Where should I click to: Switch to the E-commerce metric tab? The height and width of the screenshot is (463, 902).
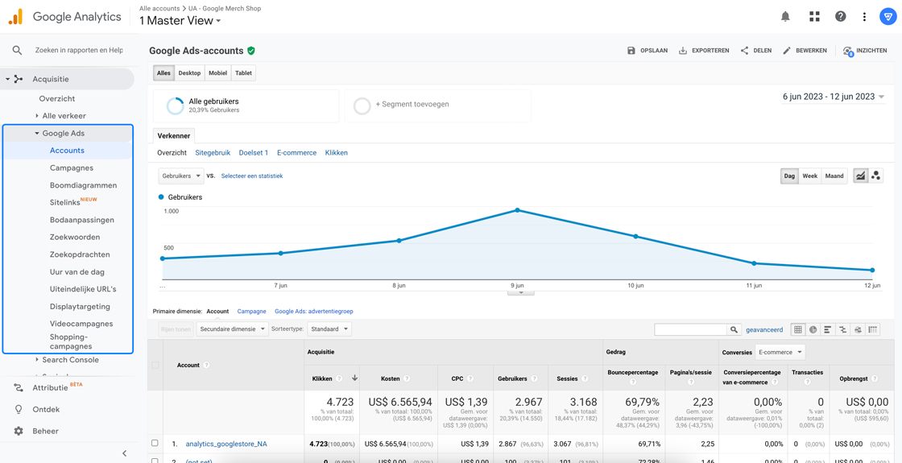[x=297, y=153]
